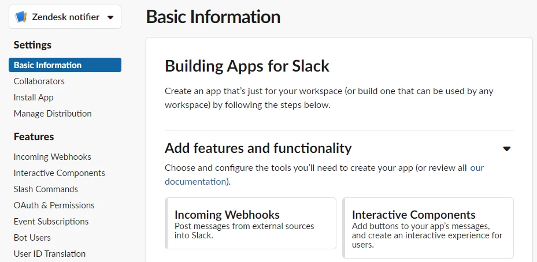
Task: Open Event Subscriptions feature page
Action: coord(51,222)
